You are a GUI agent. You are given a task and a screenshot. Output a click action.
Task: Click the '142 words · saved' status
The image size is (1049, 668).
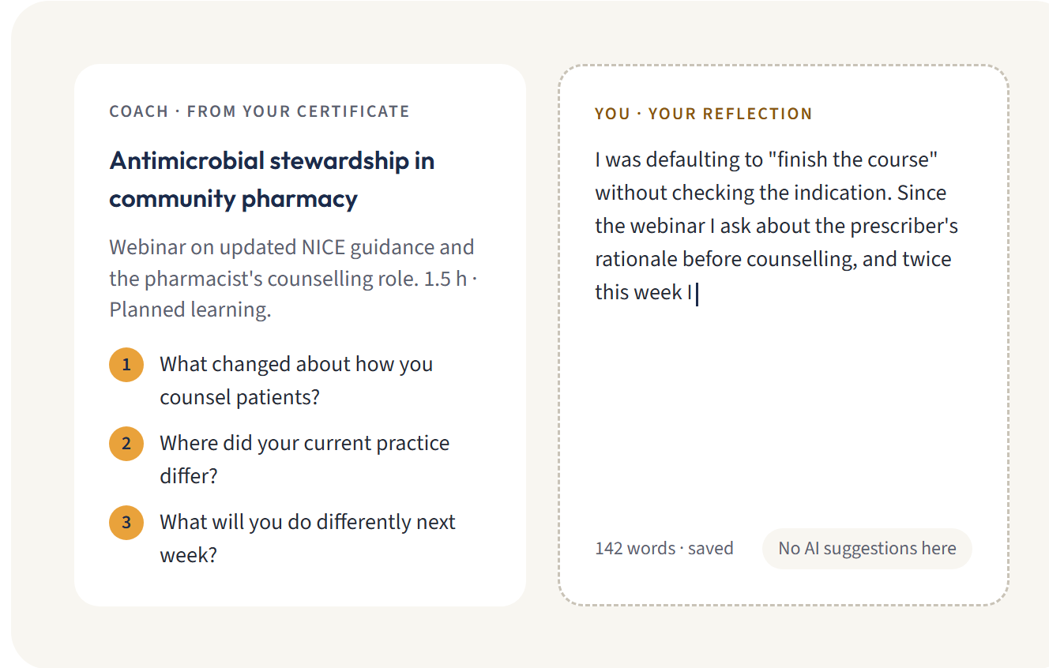tap(664, 549)
